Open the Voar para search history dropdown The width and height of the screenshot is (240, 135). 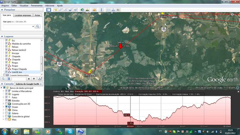[x=33, y=26]
